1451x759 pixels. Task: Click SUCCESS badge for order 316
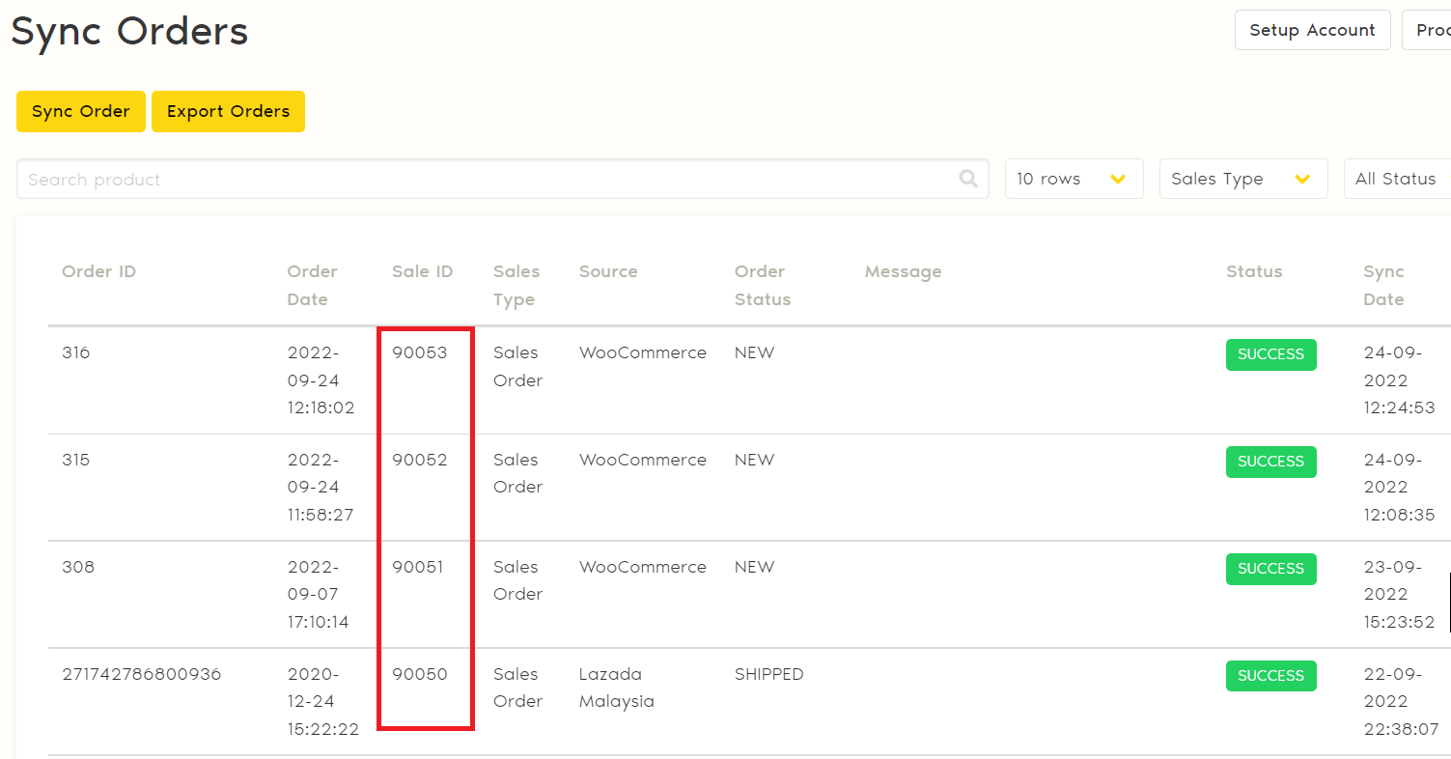[x=1270, y=354]
